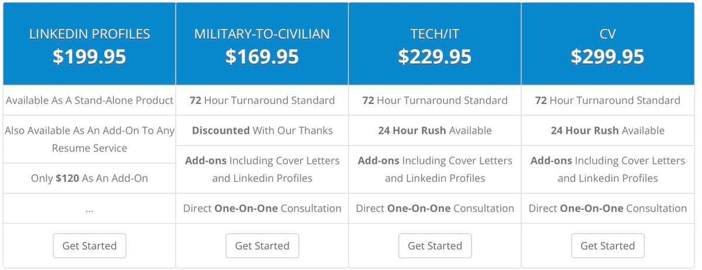
Task: Select the Military-to-Civilian $169.95 header
Action: (262, 44)
